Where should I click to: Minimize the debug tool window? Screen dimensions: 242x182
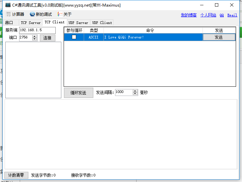(202, 5)
